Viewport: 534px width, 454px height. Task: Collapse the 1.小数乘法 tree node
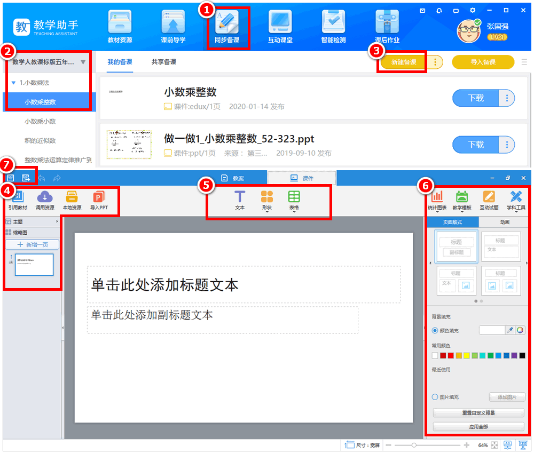(13, 83)
